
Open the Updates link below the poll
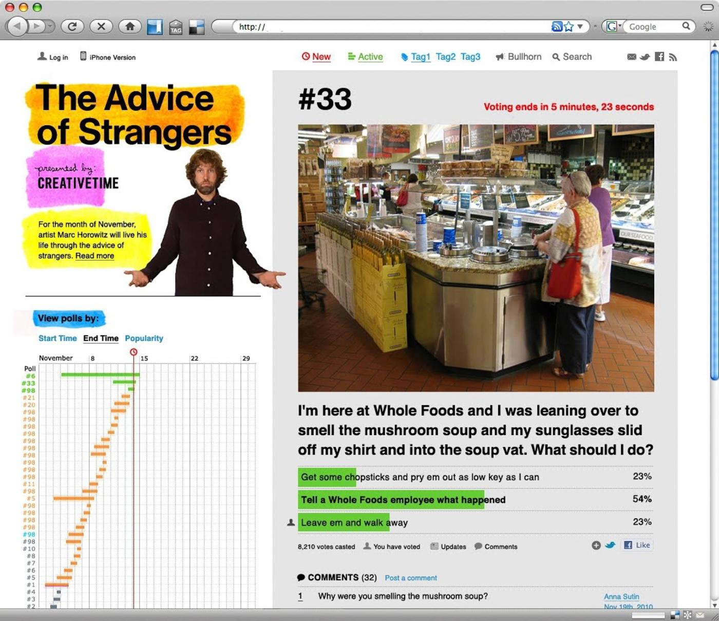point(448,547)
